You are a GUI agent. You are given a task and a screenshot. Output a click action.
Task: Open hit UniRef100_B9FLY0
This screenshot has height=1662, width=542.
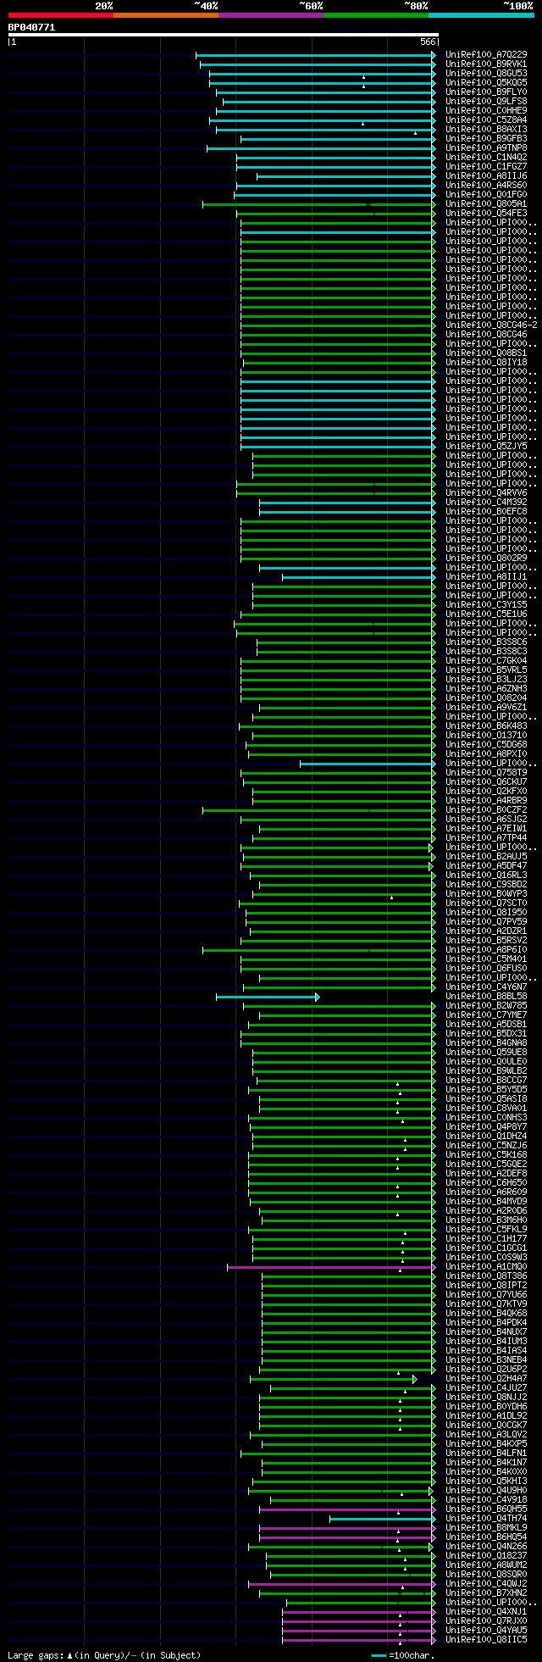pos(486,92)
